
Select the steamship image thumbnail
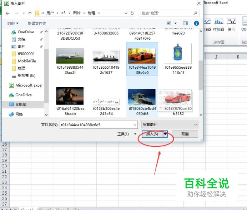click(106, 57)
